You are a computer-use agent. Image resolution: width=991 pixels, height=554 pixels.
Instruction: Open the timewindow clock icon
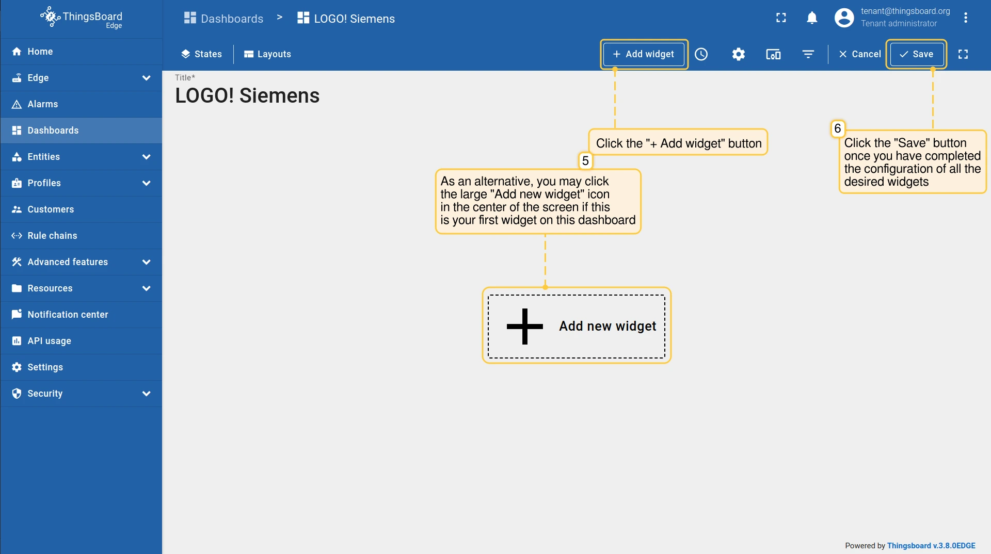point(701,54)
